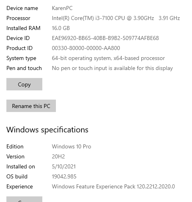Click the Device name label
Screen dimensions: 192x202
pyautogui.click(x=22, y=8)
